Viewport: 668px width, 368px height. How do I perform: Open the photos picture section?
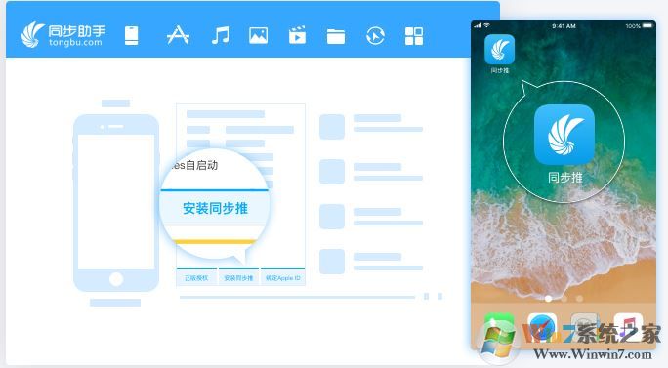pos(258,36)
